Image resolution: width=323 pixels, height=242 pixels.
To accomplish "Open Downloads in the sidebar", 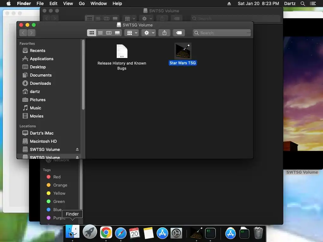I will coord(40,83).
